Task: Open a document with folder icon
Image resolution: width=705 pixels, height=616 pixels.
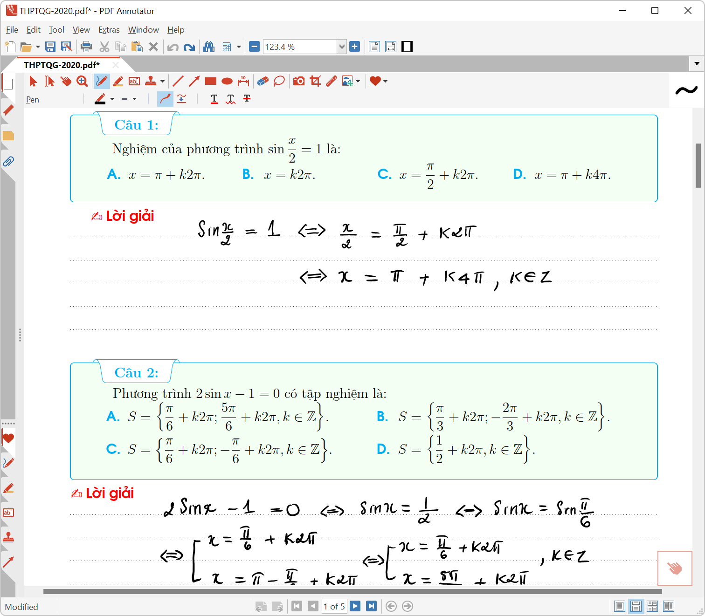Action: tap(26, 47)
